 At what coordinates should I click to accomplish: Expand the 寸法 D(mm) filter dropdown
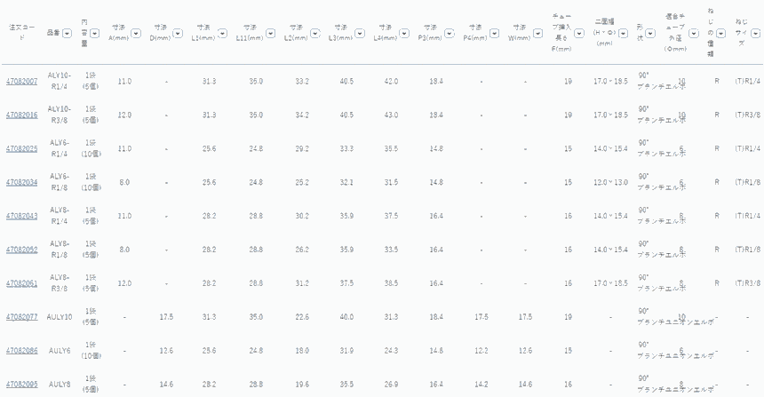[x=176, y=34]
